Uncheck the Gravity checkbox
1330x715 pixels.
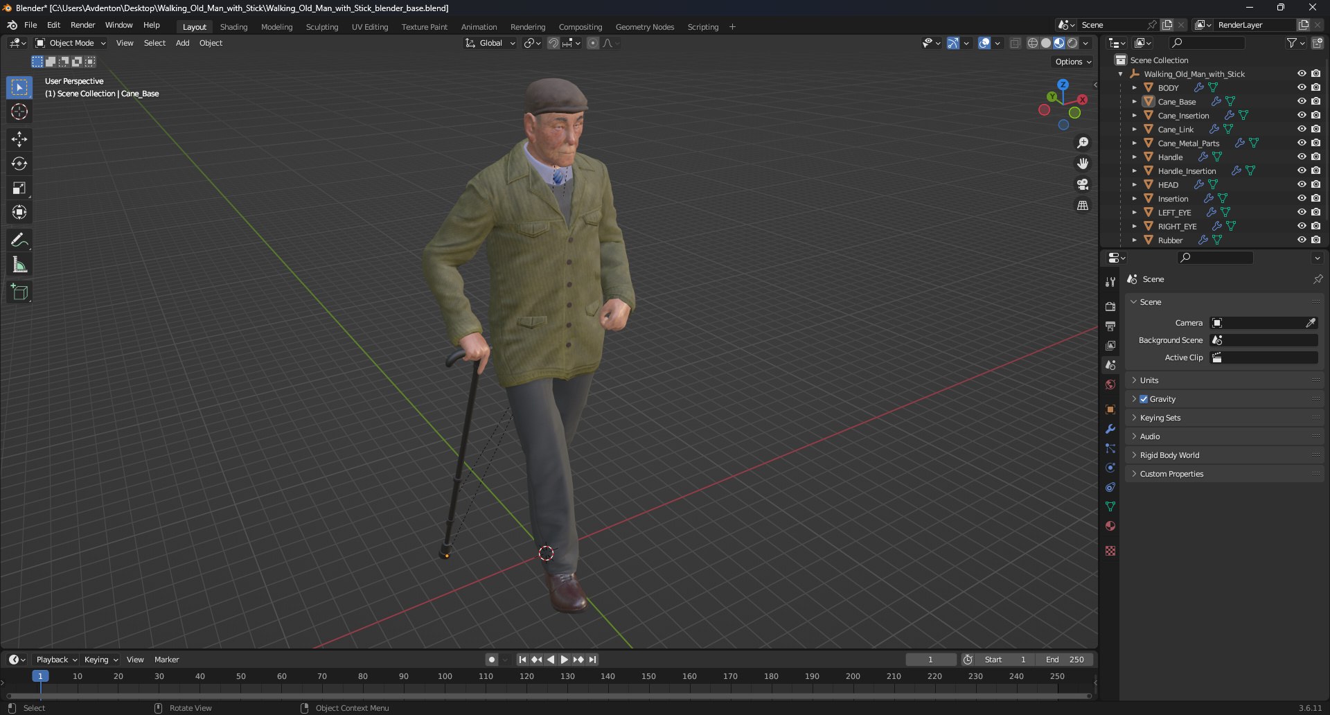(1144, 399)
